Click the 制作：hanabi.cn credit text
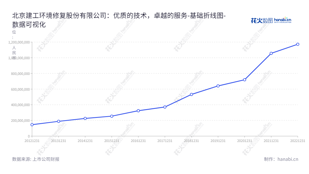This screenshot has height=174, width=309. pyautogui.click(x=281, y=159)
